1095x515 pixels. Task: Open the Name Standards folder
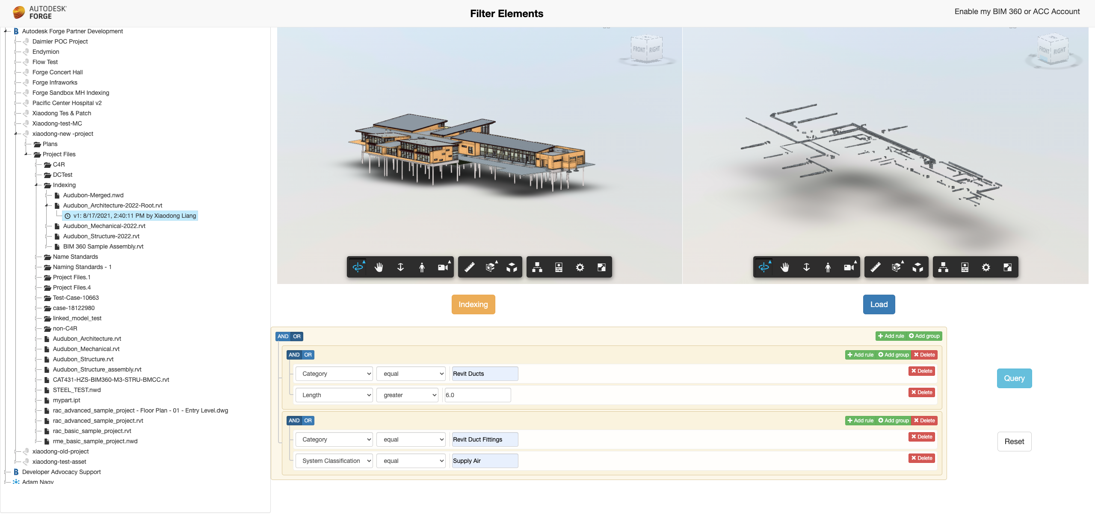click(75, 257)
